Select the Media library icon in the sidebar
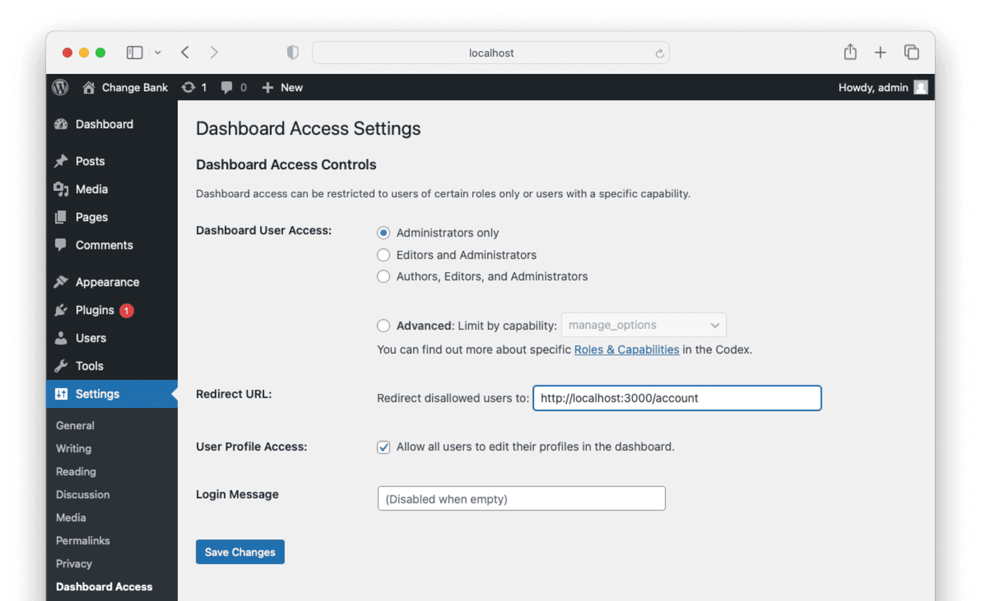 coord(61,189)
